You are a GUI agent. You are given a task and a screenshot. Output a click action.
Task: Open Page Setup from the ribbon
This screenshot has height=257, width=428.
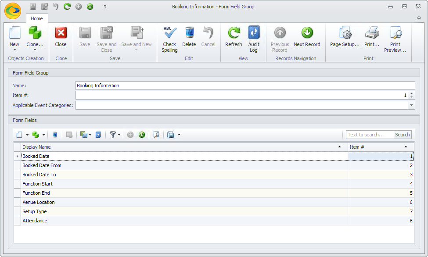[x=345, y=37]
